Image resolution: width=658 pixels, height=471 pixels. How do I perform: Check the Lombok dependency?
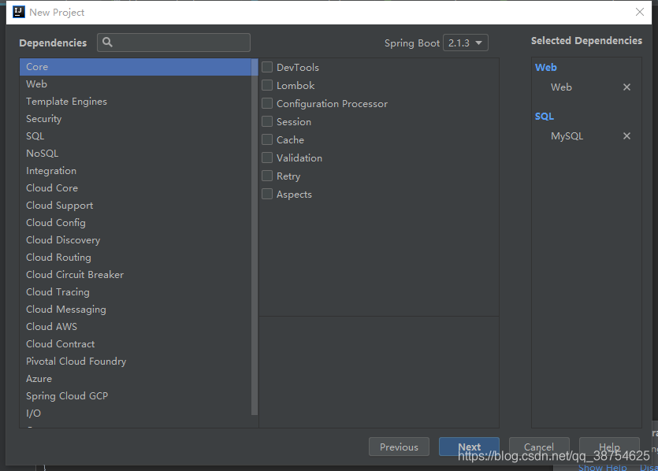pyautogui.click(x=267, y=85)
